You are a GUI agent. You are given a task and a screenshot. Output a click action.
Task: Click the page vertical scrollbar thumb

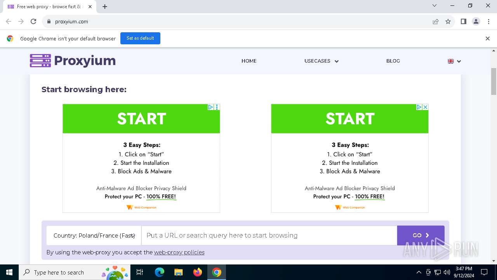(494, 81)
